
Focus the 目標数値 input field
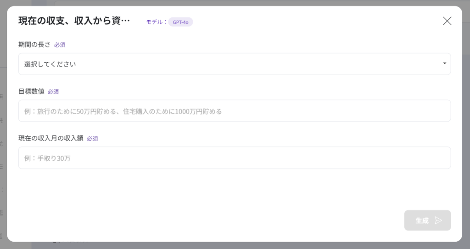[234, 111]
